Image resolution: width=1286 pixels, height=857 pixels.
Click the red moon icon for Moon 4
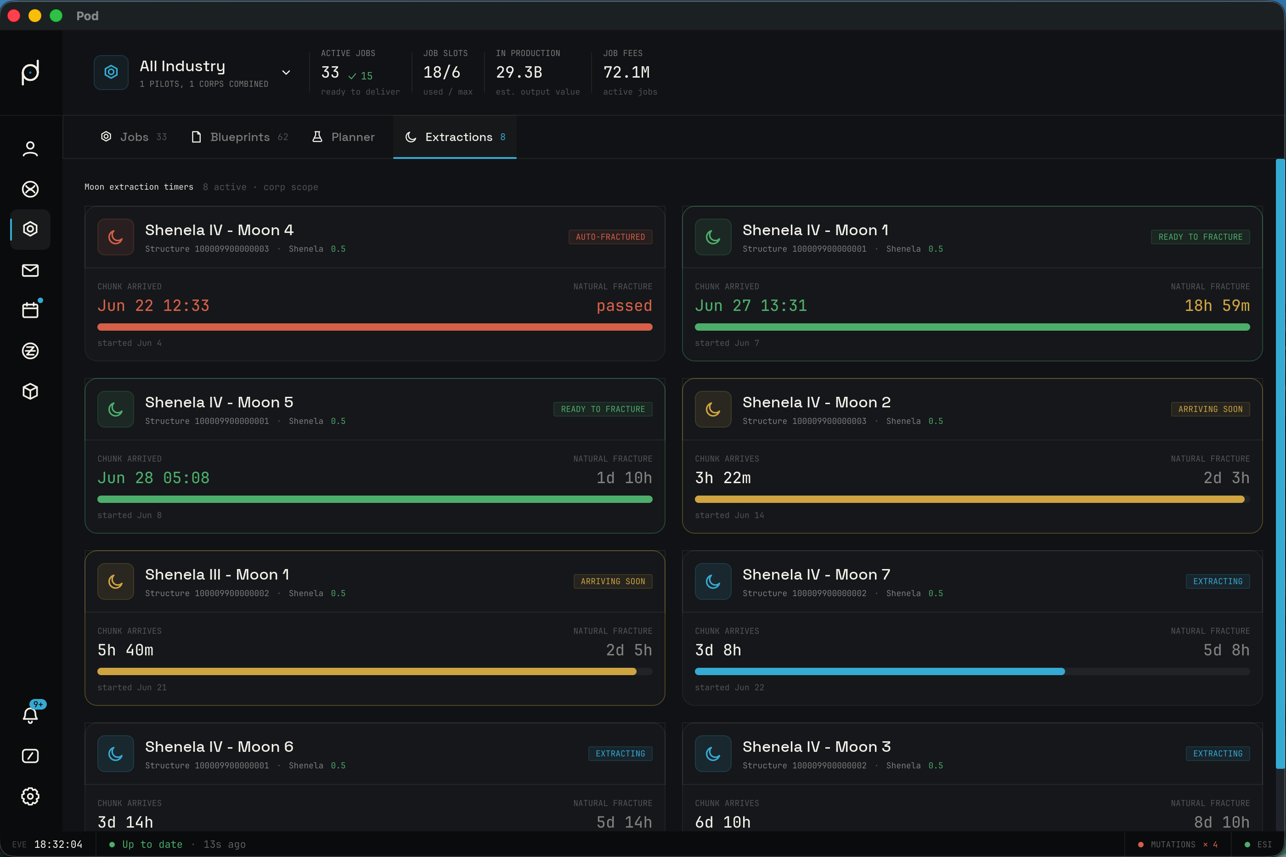(x=115, y=237)
